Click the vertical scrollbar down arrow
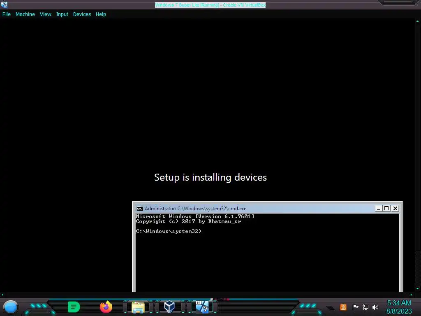The image size is (421, 316). point(418,288)
